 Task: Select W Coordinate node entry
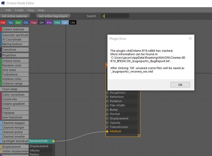pos(14,39)
